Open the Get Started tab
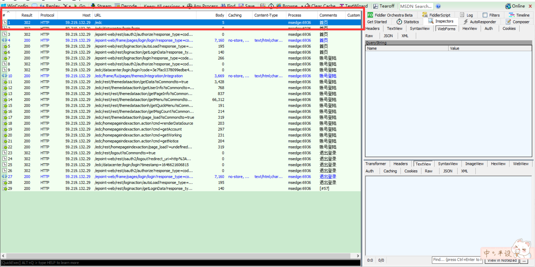535x267 pixels. coord(377,22)
